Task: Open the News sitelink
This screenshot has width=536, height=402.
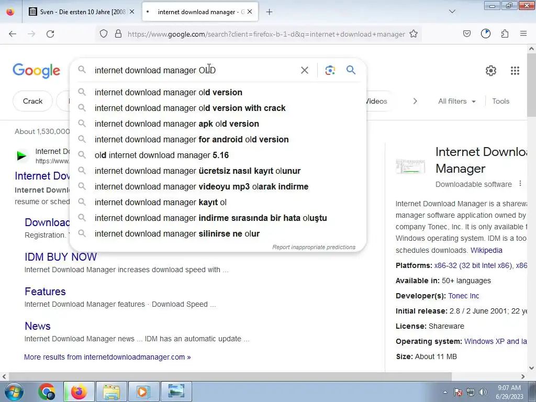Action: coord(38,326)
